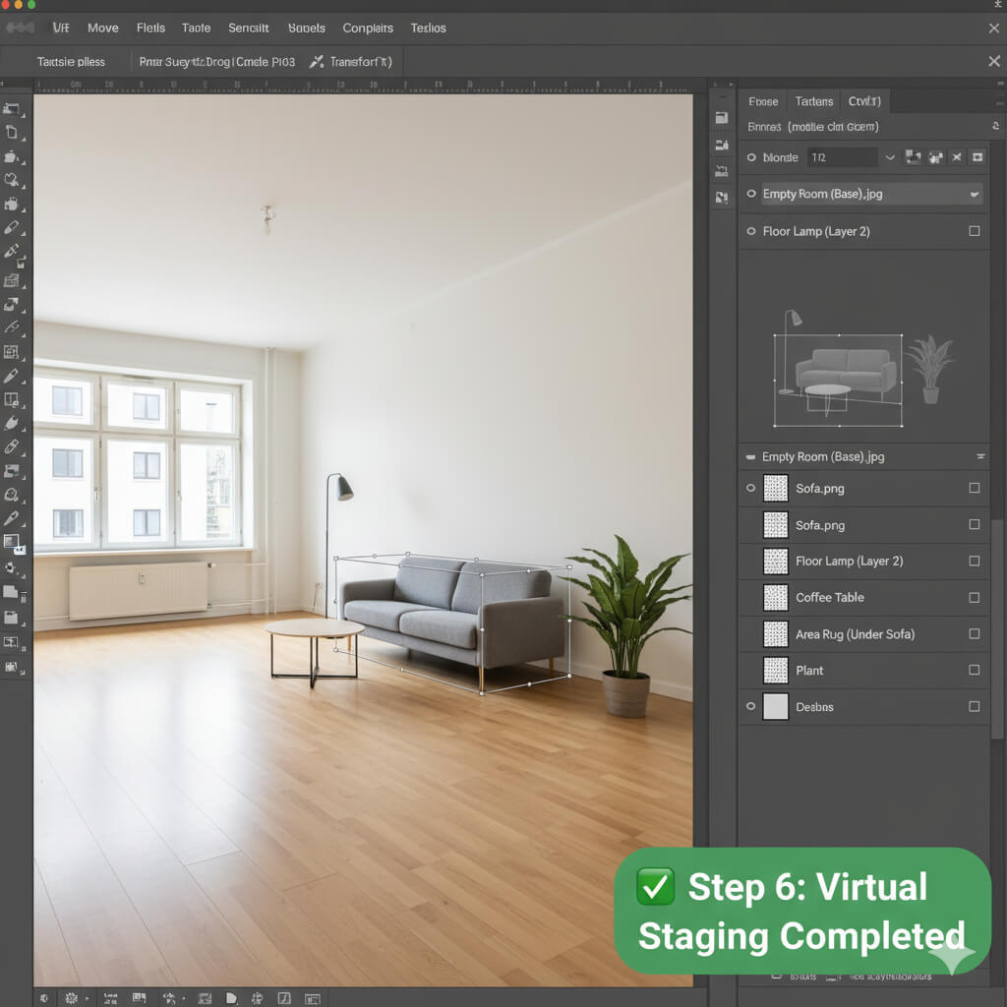Click the X icon beside the blend field
The height and width of the screenshot is (1007, 1007).
coord(956,157)
